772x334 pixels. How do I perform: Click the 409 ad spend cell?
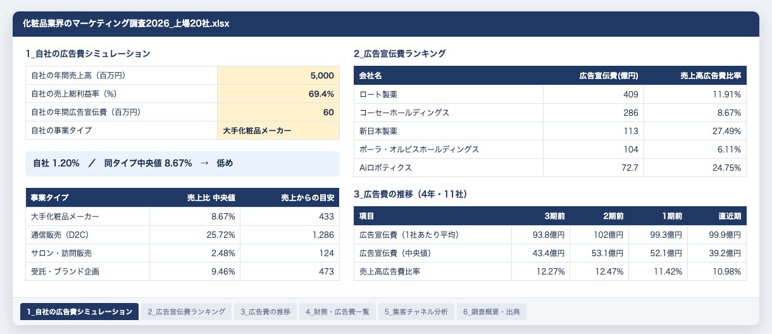click(594, 94)
